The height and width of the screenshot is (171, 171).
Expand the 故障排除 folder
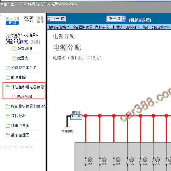click(18, 77)
